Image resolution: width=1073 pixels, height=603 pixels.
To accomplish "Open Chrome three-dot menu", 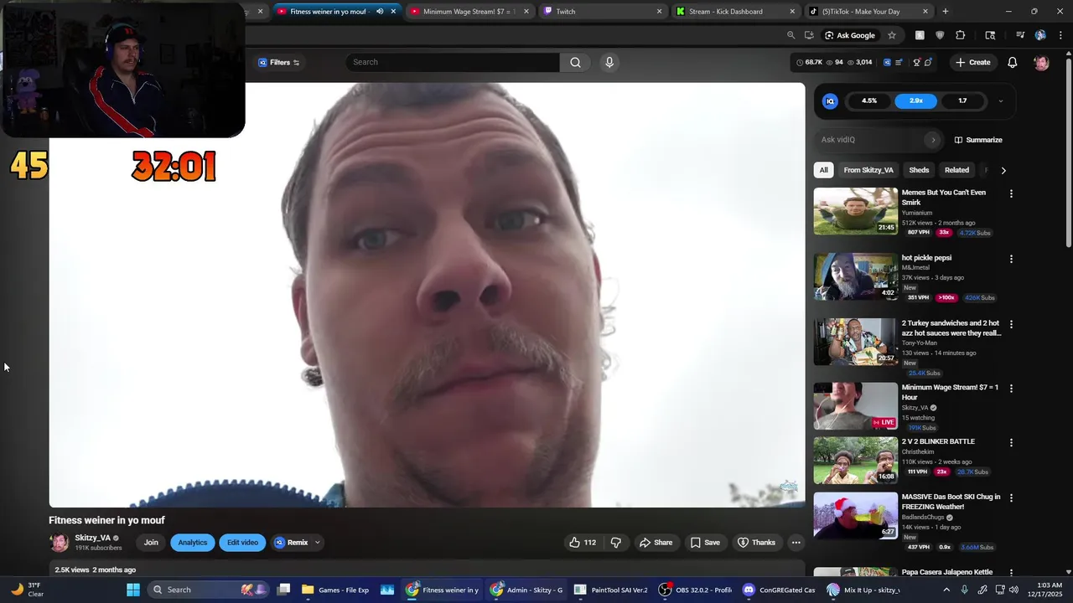I will (x=1059, y=35).
